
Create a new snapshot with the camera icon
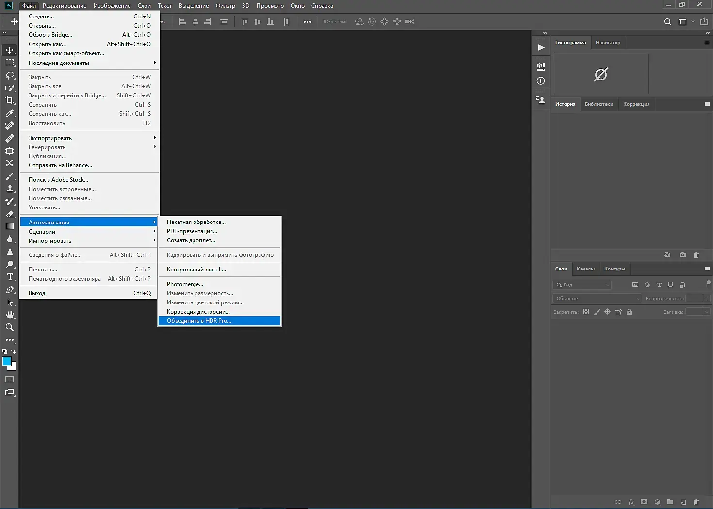coord(682,254)
